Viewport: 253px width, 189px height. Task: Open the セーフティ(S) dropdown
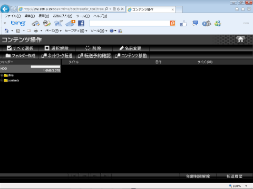76,31
